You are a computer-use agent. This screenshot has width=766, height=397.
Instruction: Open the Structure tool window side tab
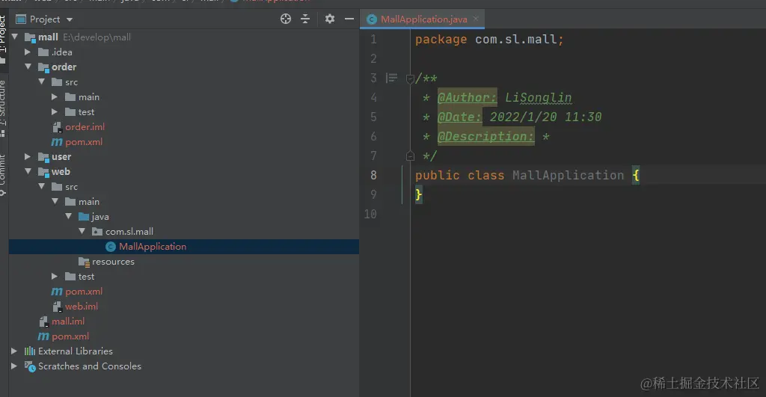pos(3,108)
